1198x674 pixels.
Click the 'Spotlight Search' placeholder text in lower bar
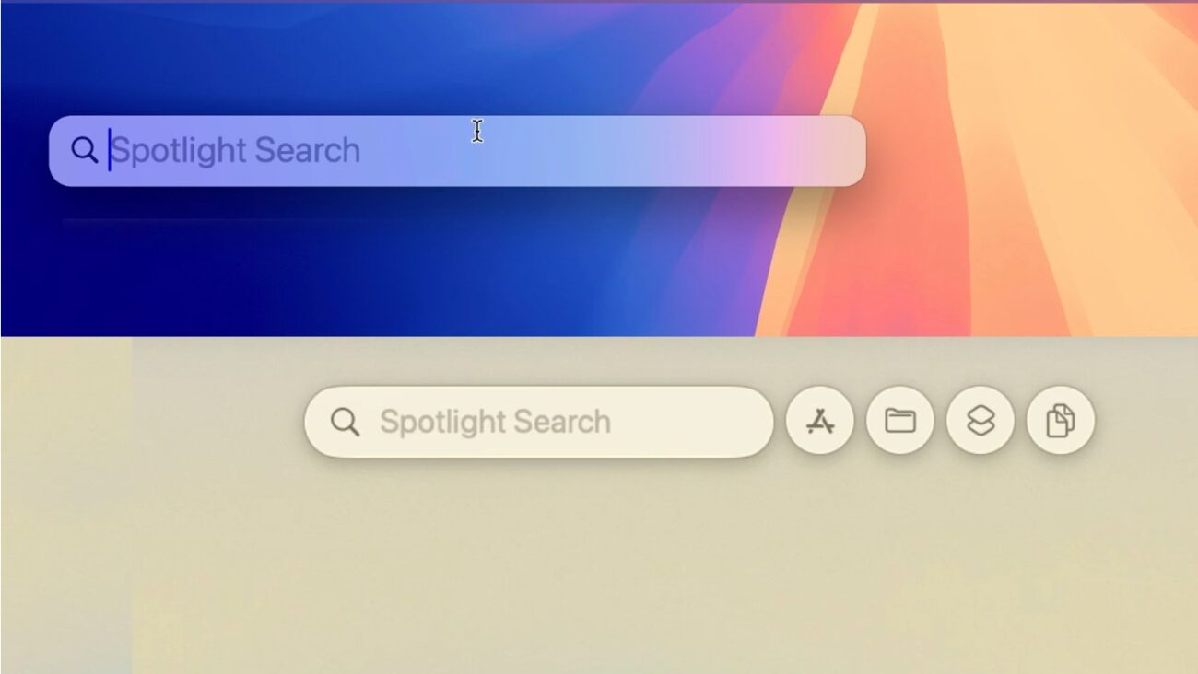pyautogui.click(x=496, y=422)
